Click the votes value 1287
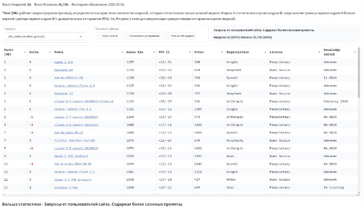364x207 pixels. pos(198,109)
